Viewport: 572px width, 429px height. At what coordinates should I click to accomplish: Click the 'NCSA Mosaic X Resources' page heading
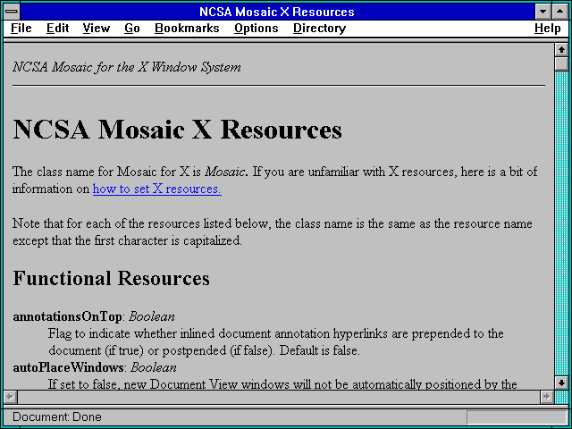pyautogui.click(x=177, y=130)
